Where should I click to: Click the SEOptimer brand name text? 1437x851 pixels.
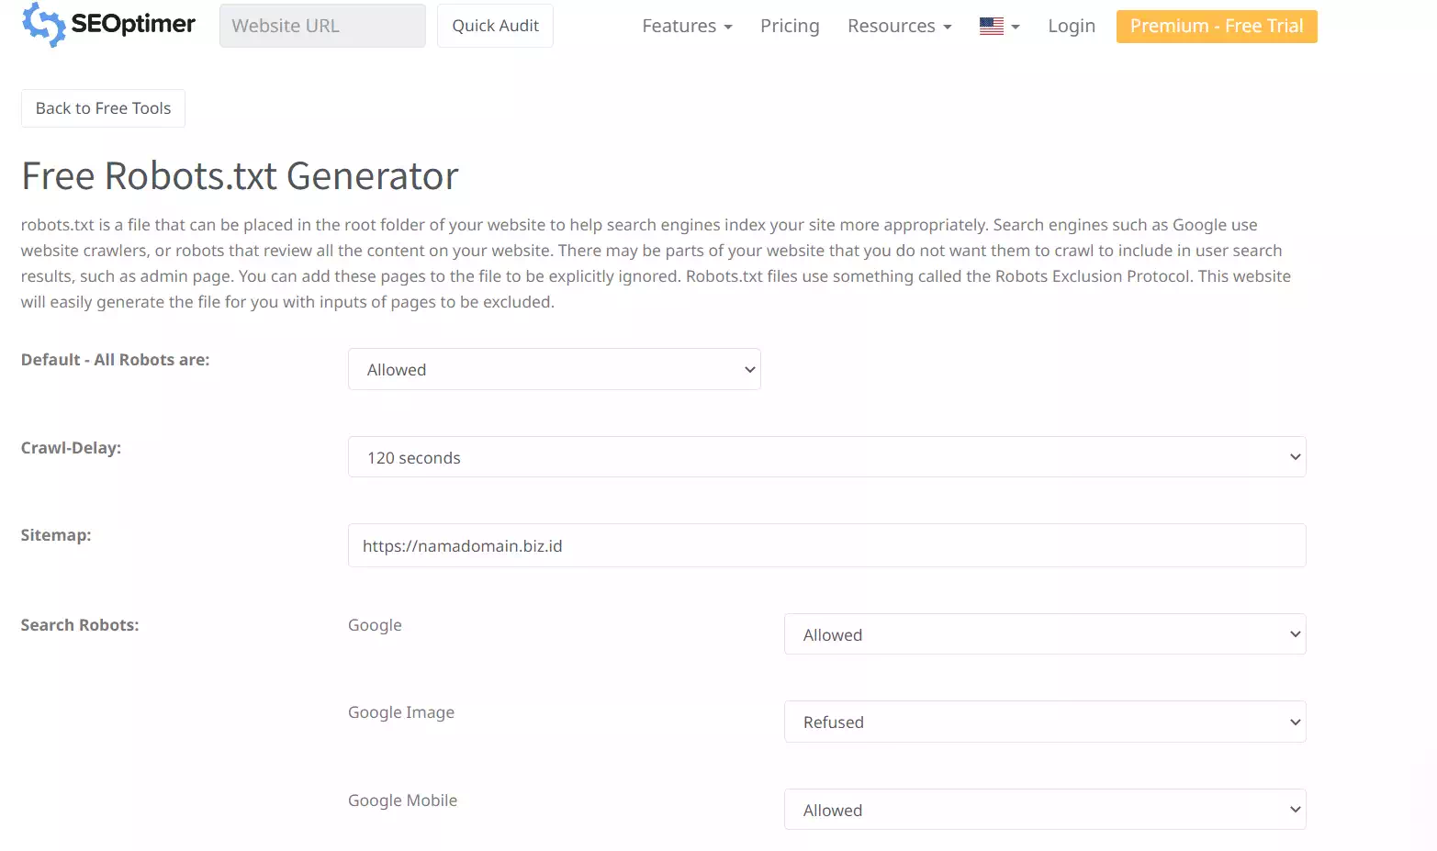pyautogui.click(x=133, y=24)
